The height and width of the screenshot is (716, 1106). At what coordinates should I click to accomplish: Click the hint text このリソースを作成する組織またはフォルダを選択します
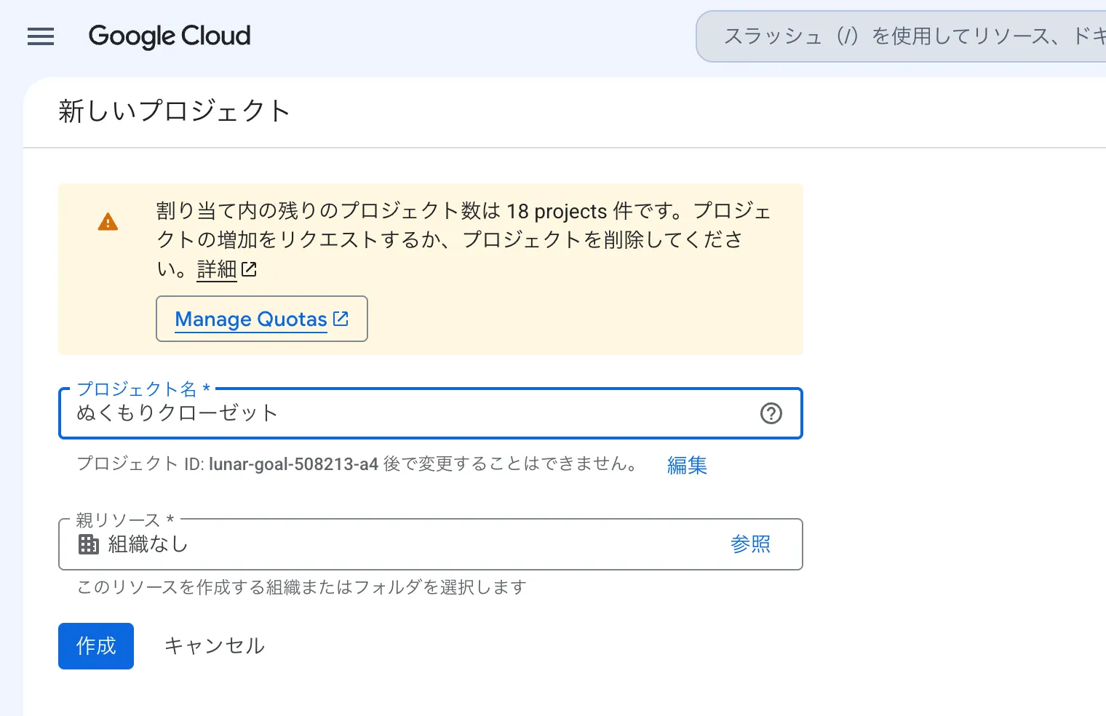point(301,587)
